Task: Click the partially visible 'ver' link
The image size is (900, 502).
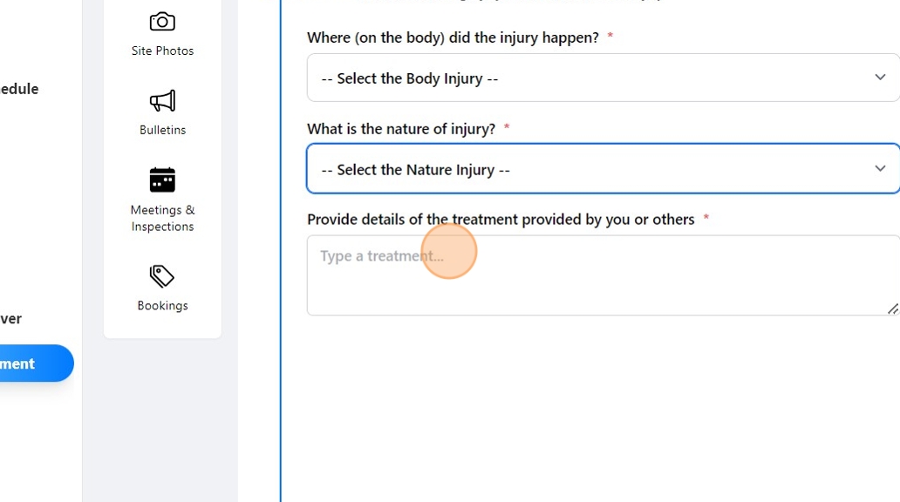Action: 10,319
